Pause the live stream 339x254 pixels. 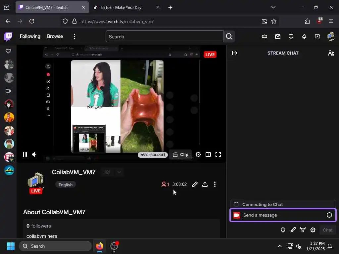point(24,154)
